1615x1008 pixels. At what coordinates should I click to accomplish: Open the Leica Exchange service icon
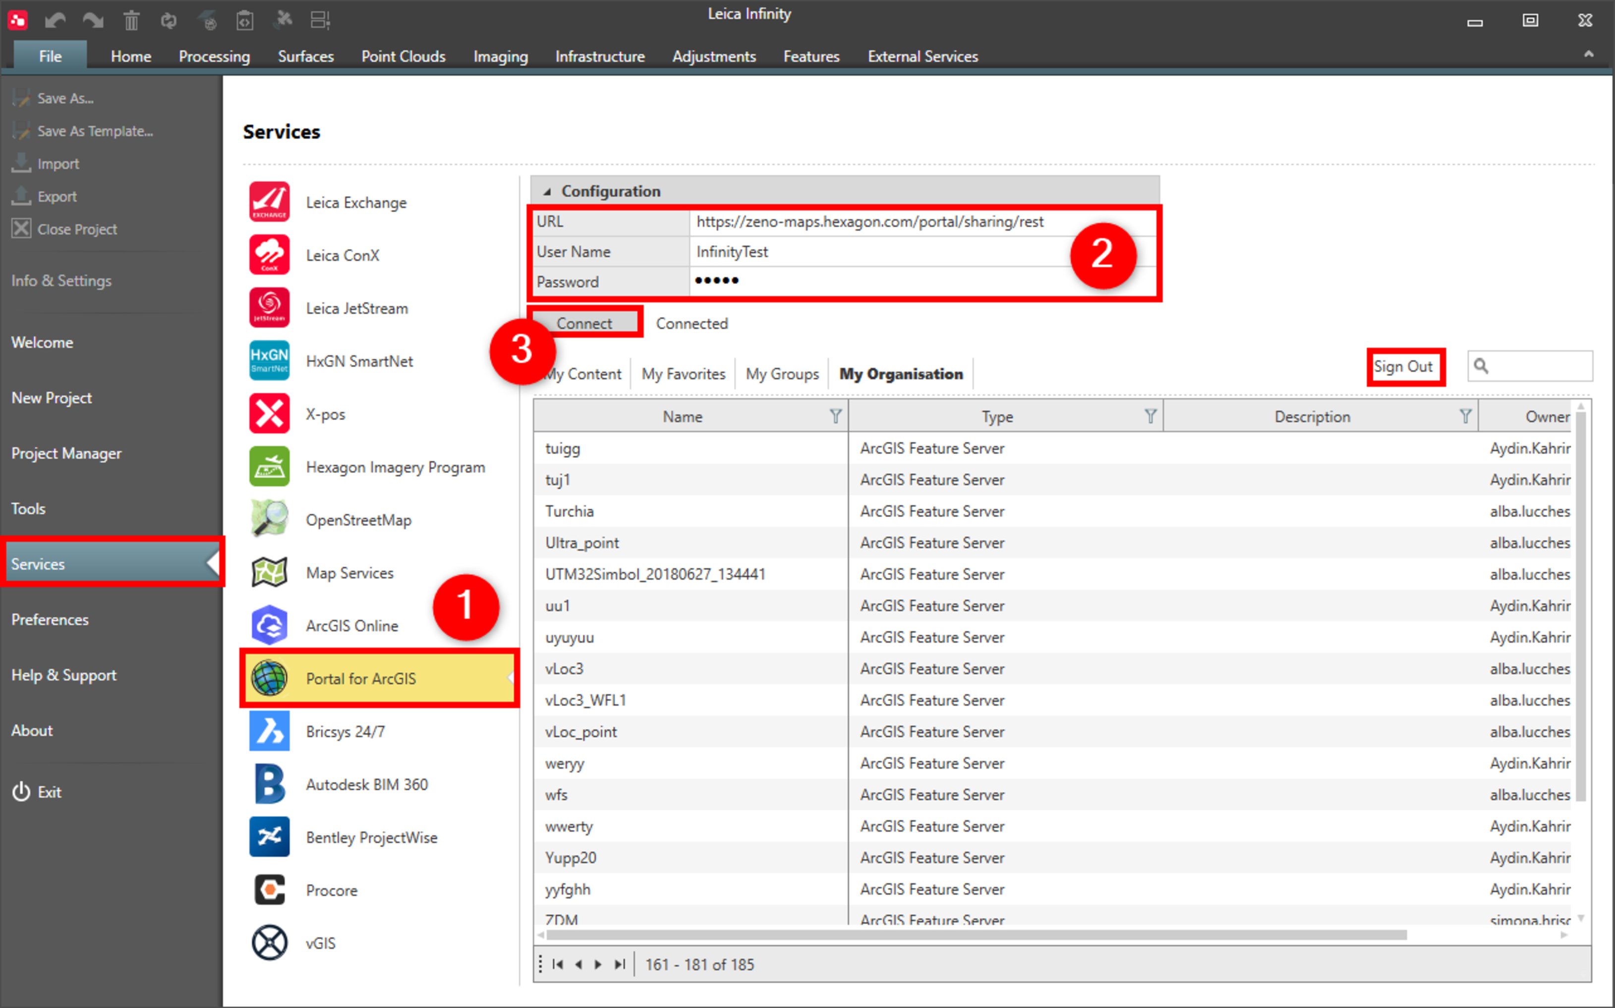269,201
